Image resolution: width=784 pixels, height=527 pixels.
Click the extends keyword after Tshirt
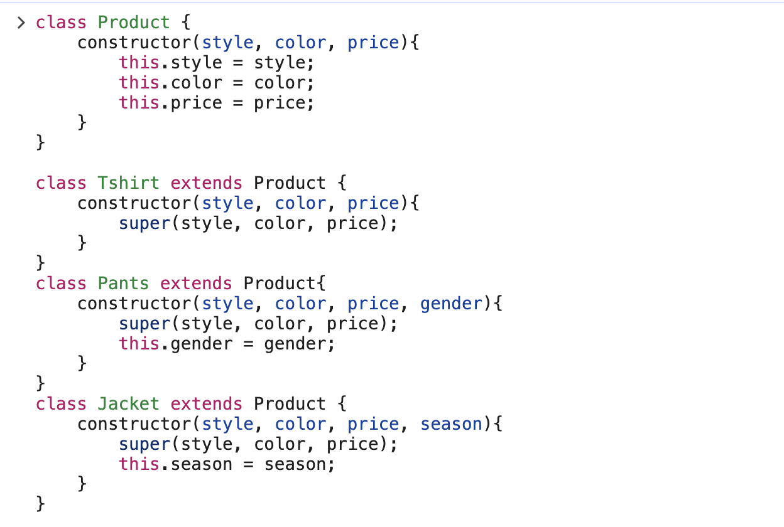click(x=207, y=183)
